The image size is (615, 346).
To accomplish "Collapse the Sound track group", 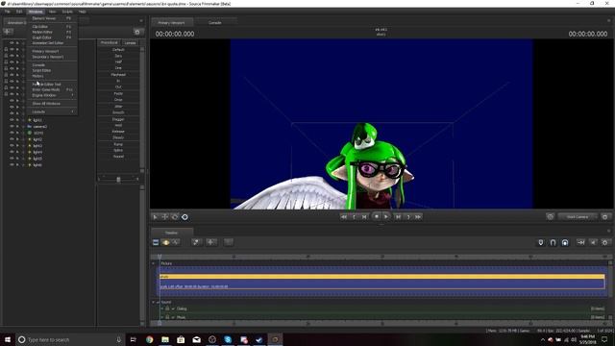I will click(154, 302).
